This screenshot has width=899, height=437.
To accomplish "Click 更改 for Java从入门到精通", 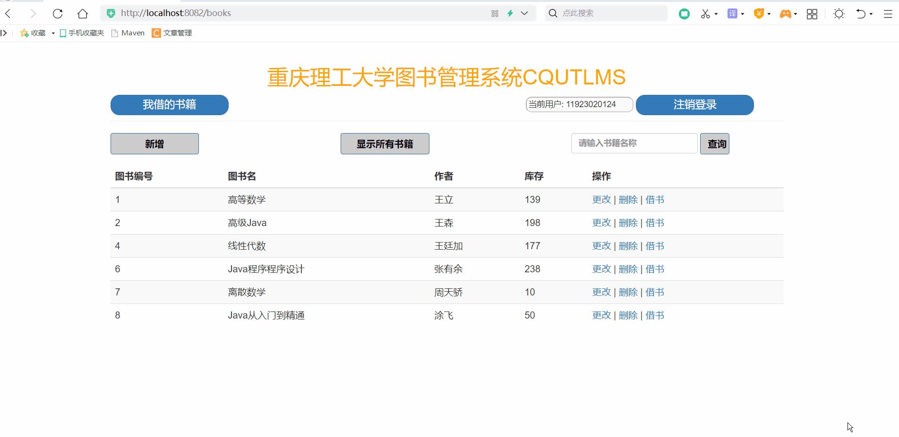I will tap(602, 315).
